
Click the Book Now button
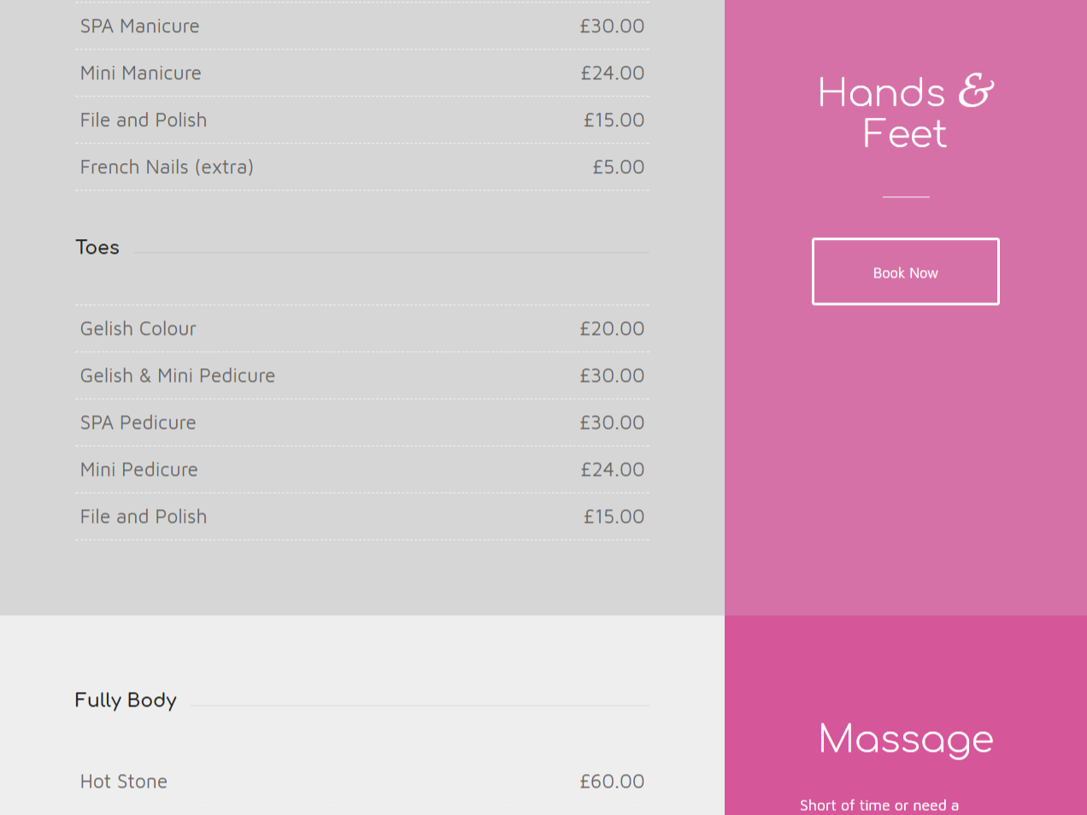pyautogui.click(x=905, y=272)
